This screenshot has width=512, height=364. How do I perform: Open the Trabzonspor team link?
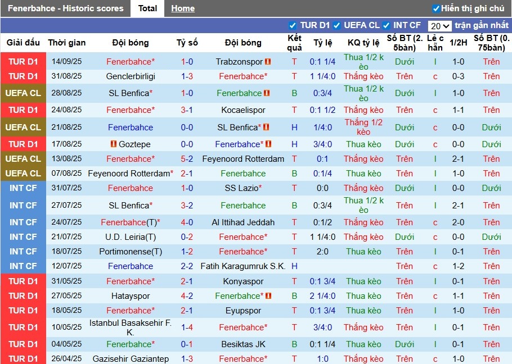[x=239, y=62]
